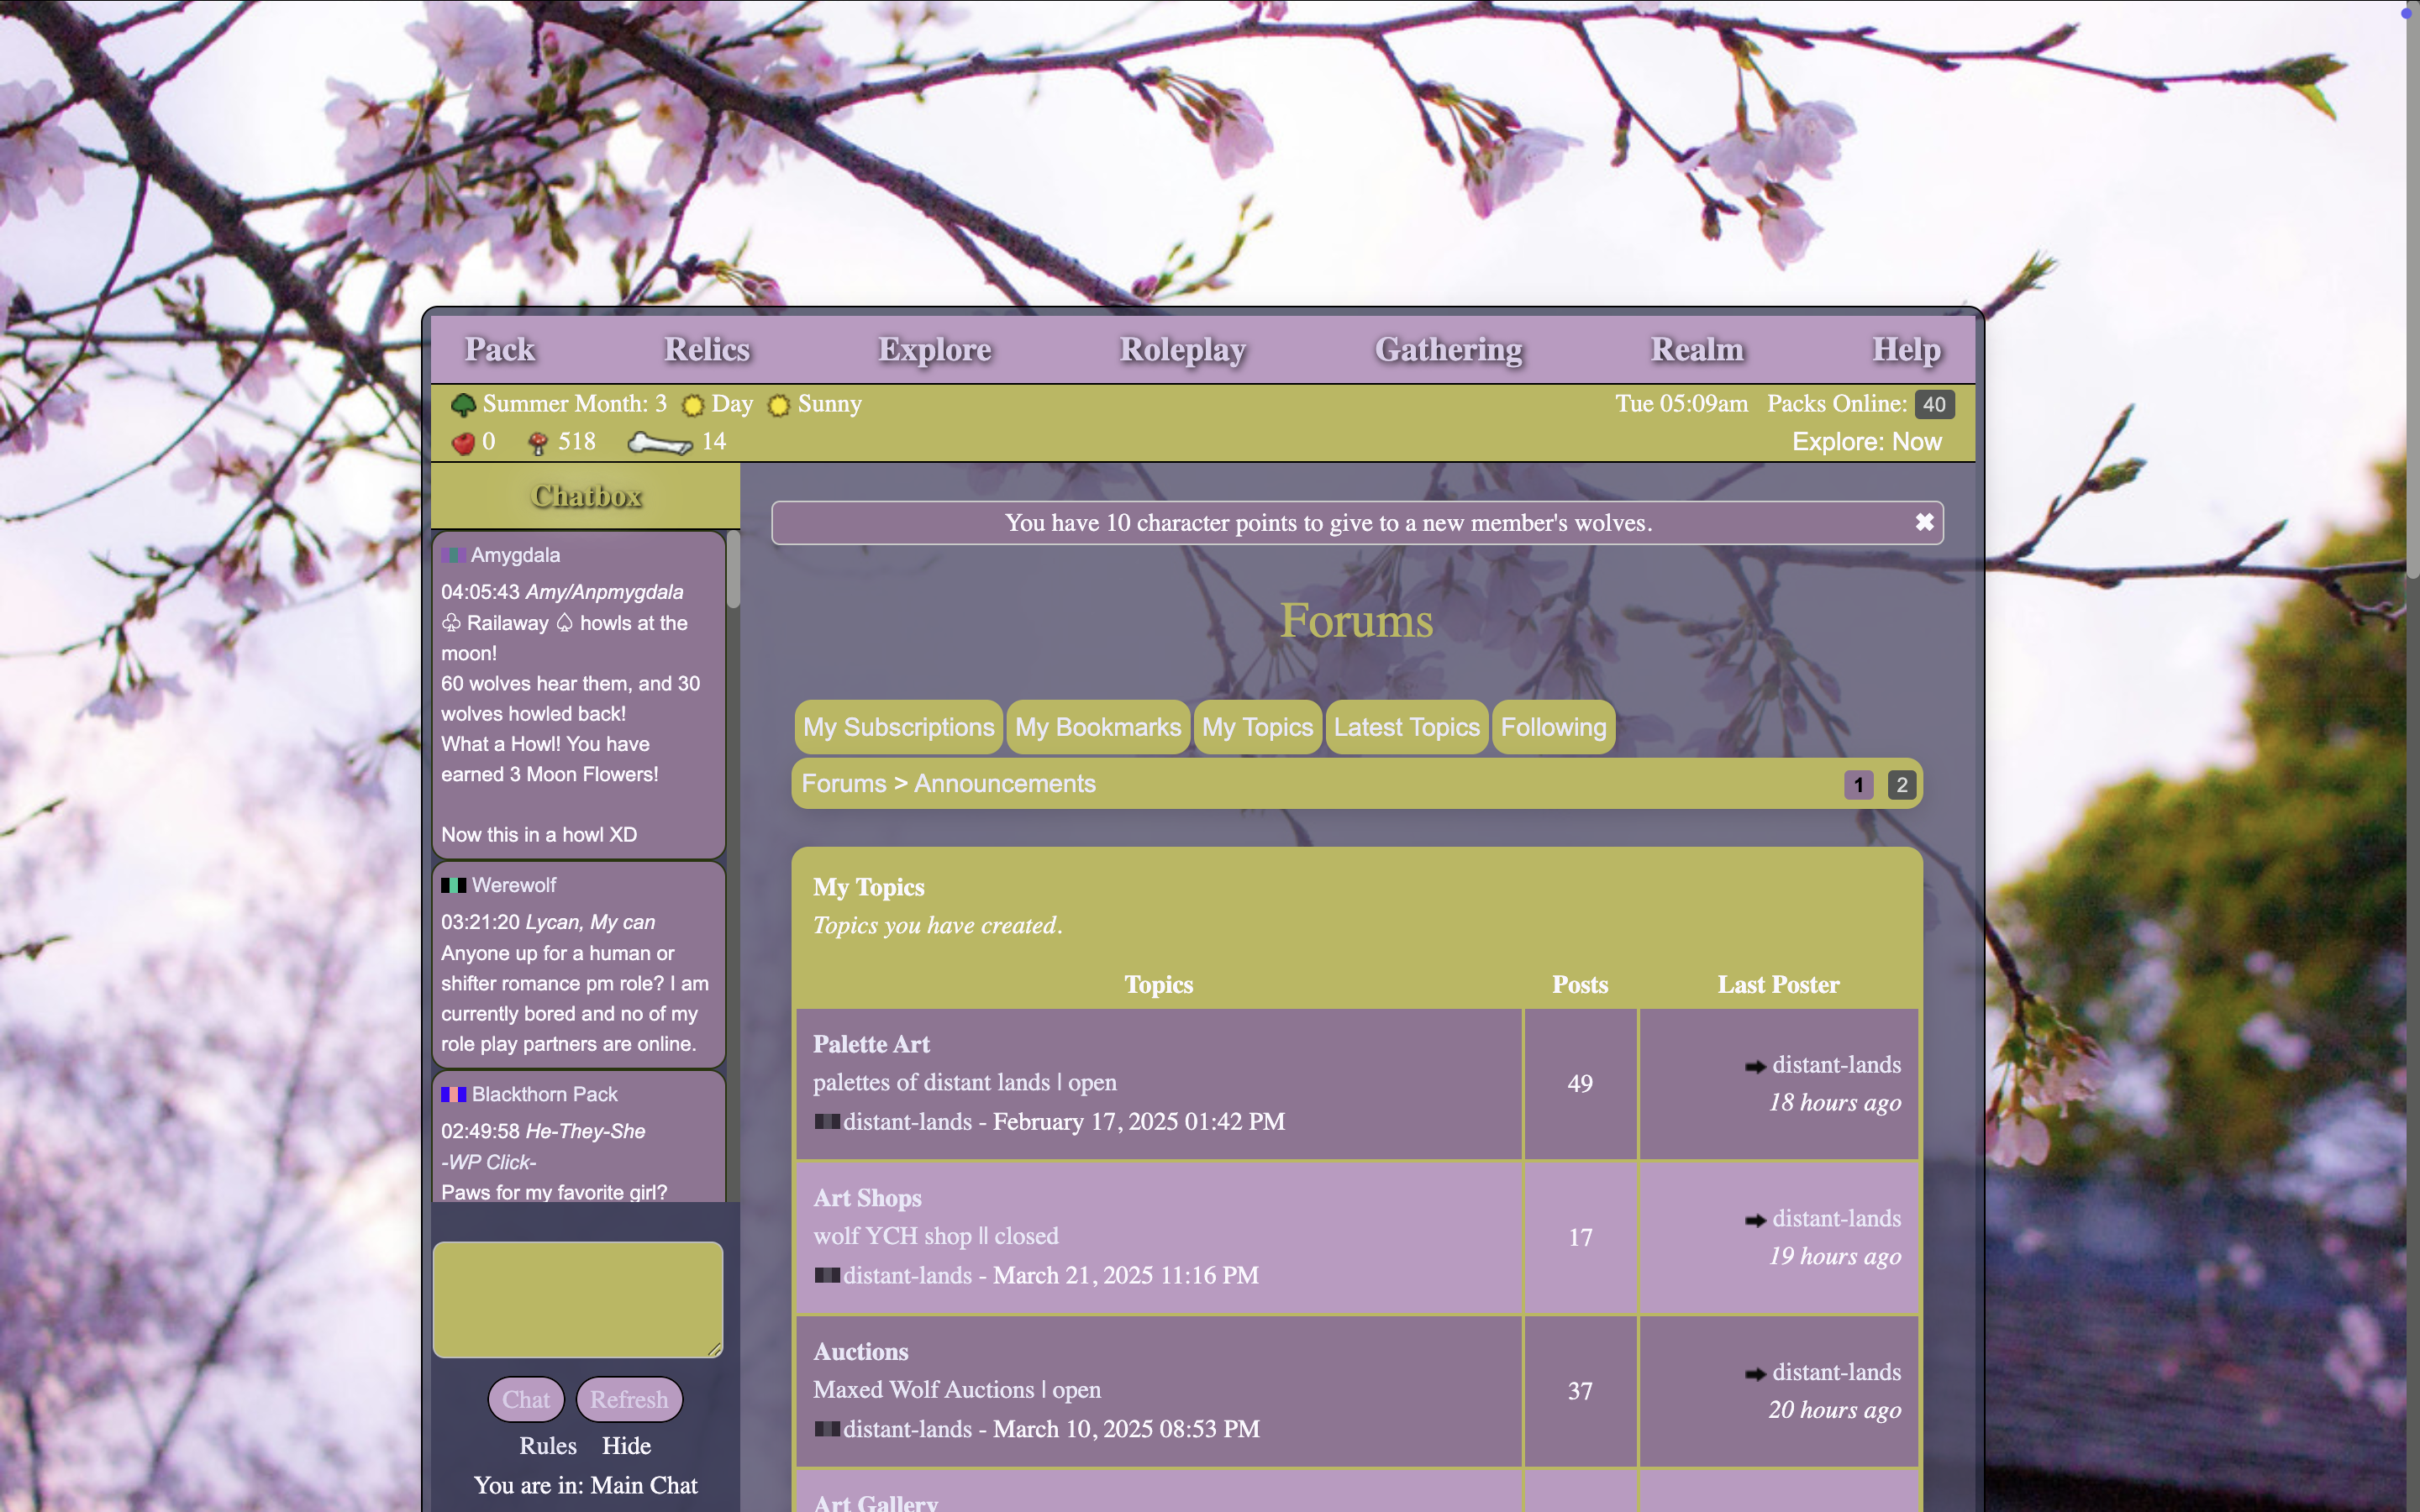
Task: Click the Packs Online count 40
Action: 1934,404
